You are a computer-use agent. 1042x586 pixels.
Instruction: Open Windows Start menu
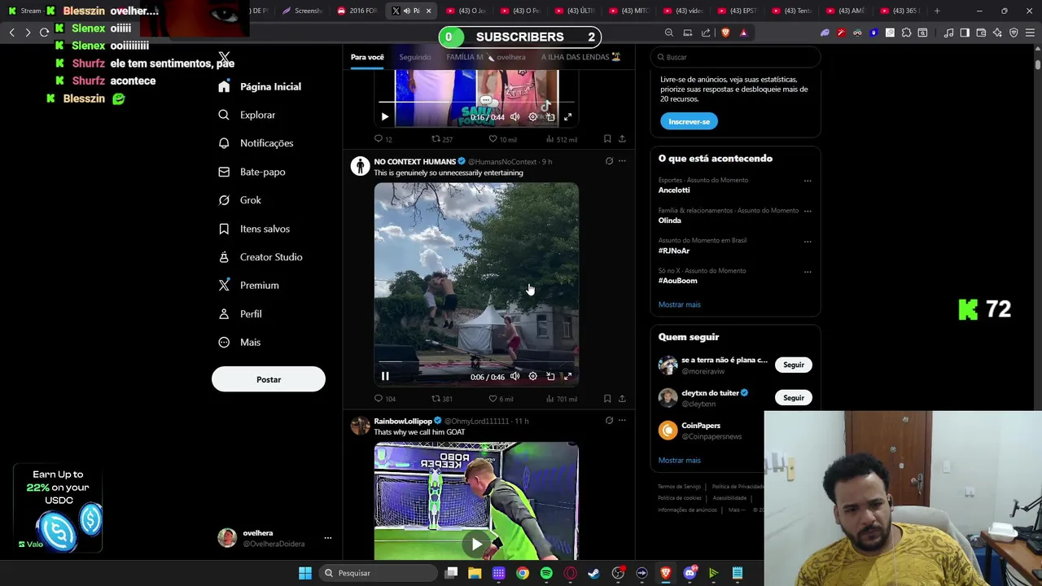[x=304, y=573]
